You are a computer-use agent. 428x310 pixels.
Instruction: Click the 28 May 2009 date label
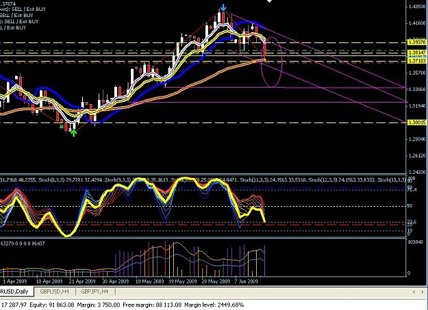[x=216, y=281]
